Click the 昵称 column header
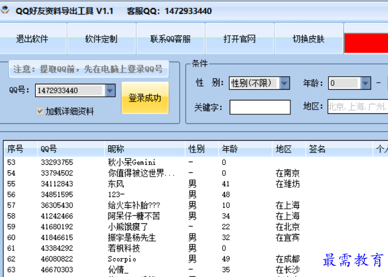This screenshot has height=277, width=388. (144, 149)
